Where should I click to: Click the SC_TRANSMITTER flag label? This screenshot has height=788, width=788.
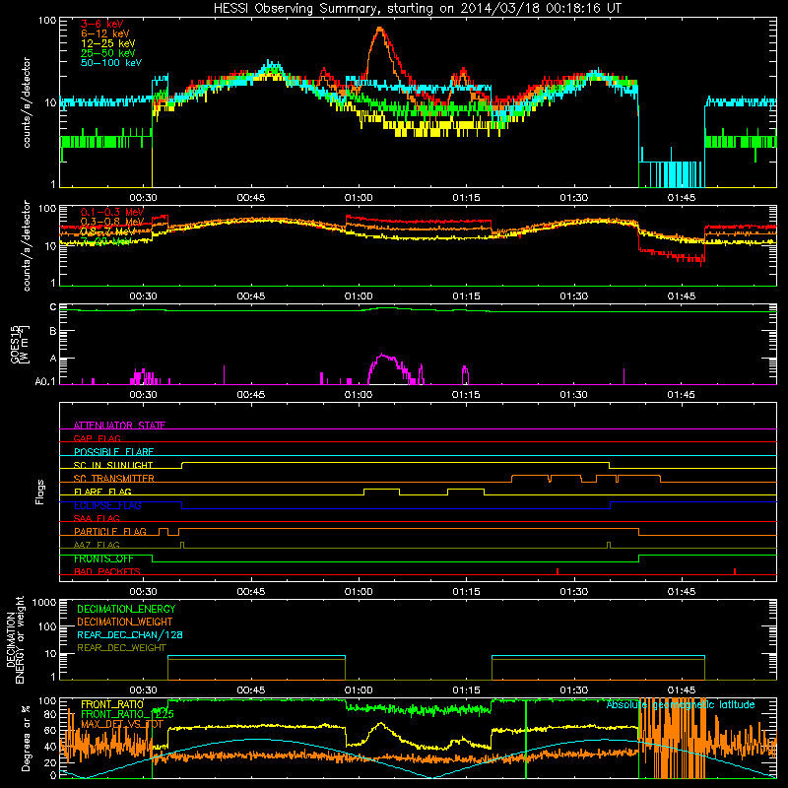[114, 479]
